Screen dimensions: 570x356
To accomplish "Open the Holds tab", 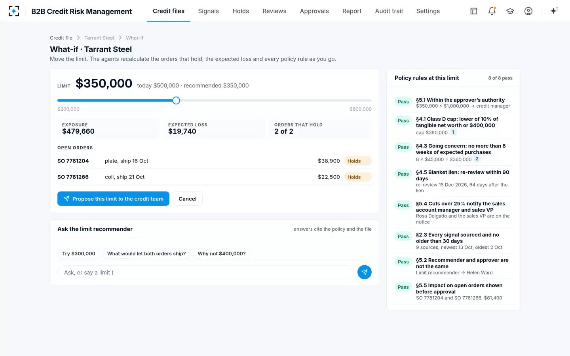I will point(241,11).
